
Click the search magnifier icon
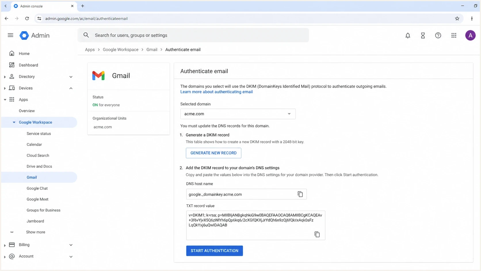[x=86, y=35]
